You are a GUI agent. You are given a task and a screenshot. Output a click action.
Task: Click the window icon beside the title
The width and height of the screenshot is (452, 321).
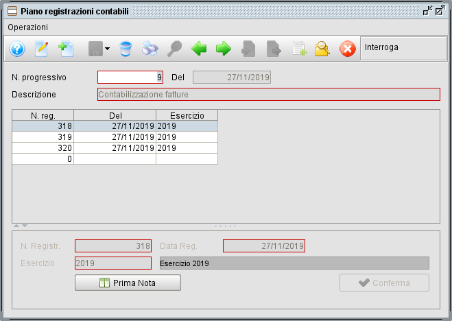[x=12, y=11]
